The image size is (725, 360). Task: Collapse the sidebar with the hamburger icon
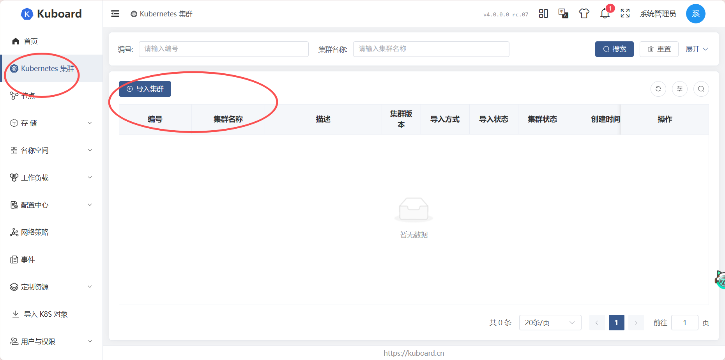tap(115, 14)
